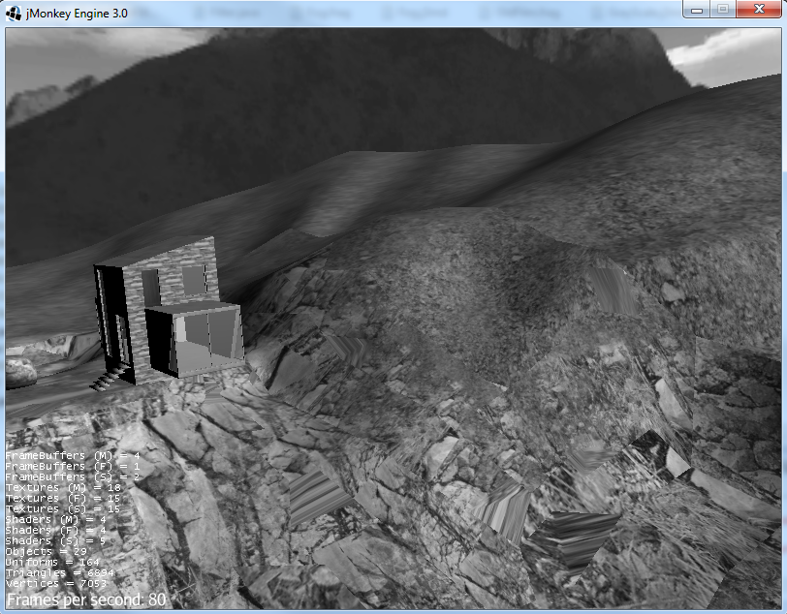Maximize the jMonkey Engine window
Screen dimensions: 787x614
723,10
